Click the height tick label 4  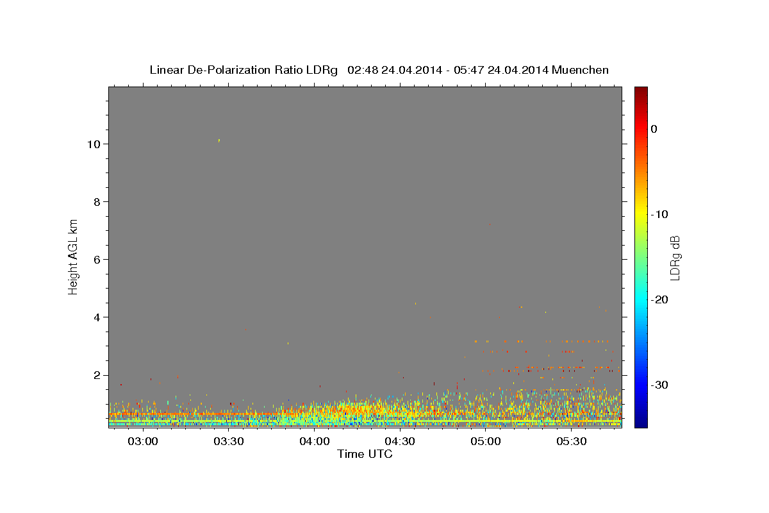[96, 317]
